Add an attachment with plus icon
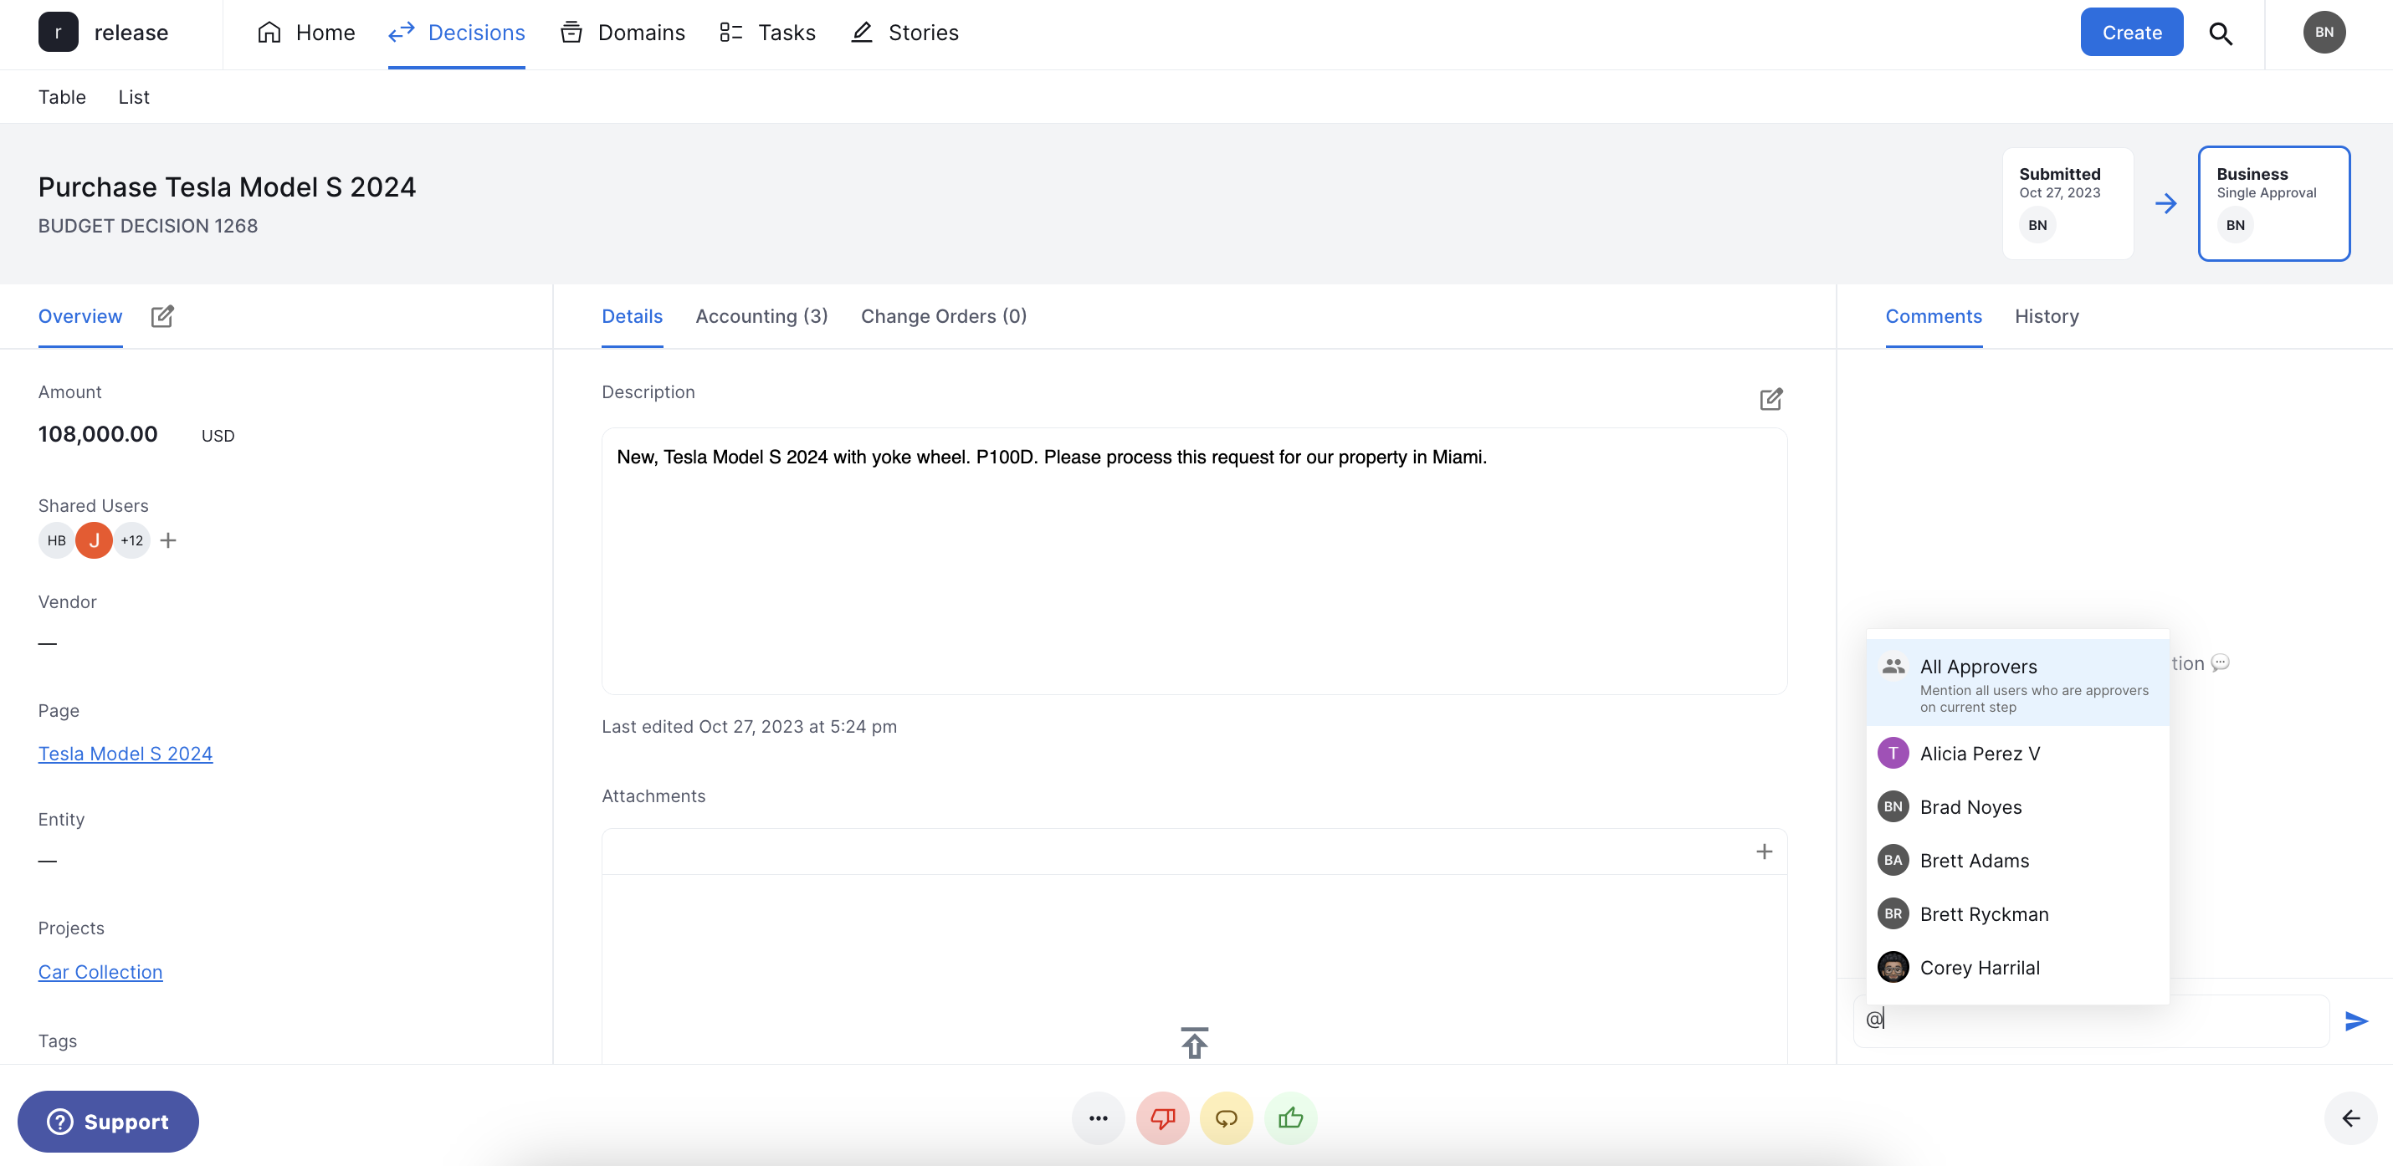The image size is (2393, 1166). click(x=1764, y=851)
